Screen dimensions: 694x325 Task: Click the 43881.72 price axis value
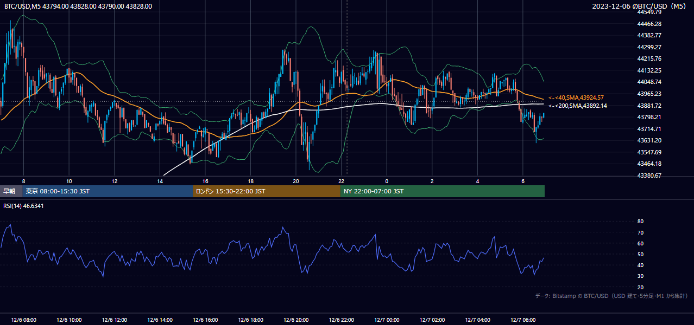coord(649,106)
